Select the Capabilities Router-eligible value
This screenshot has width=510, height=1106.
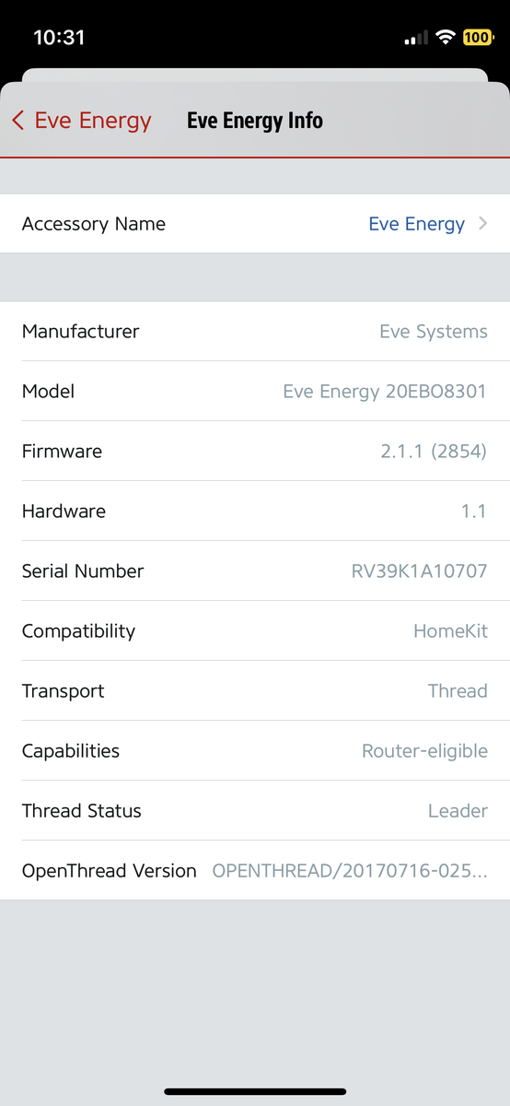424,751
